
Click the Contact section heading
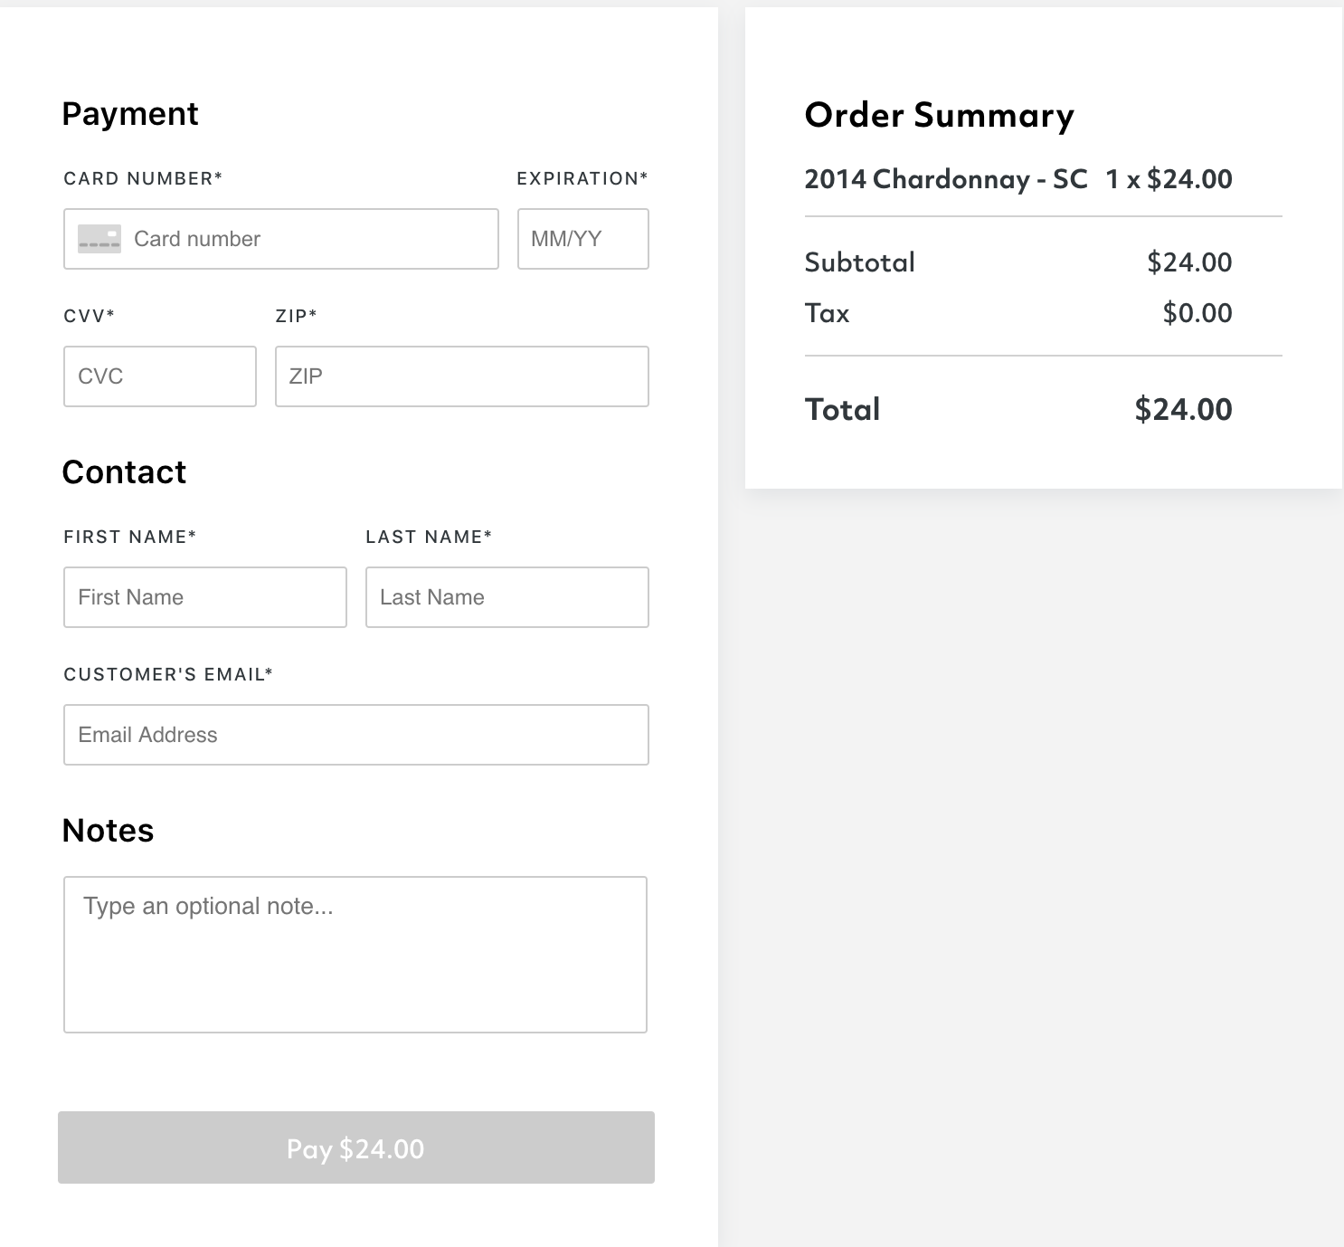point(124,472)
